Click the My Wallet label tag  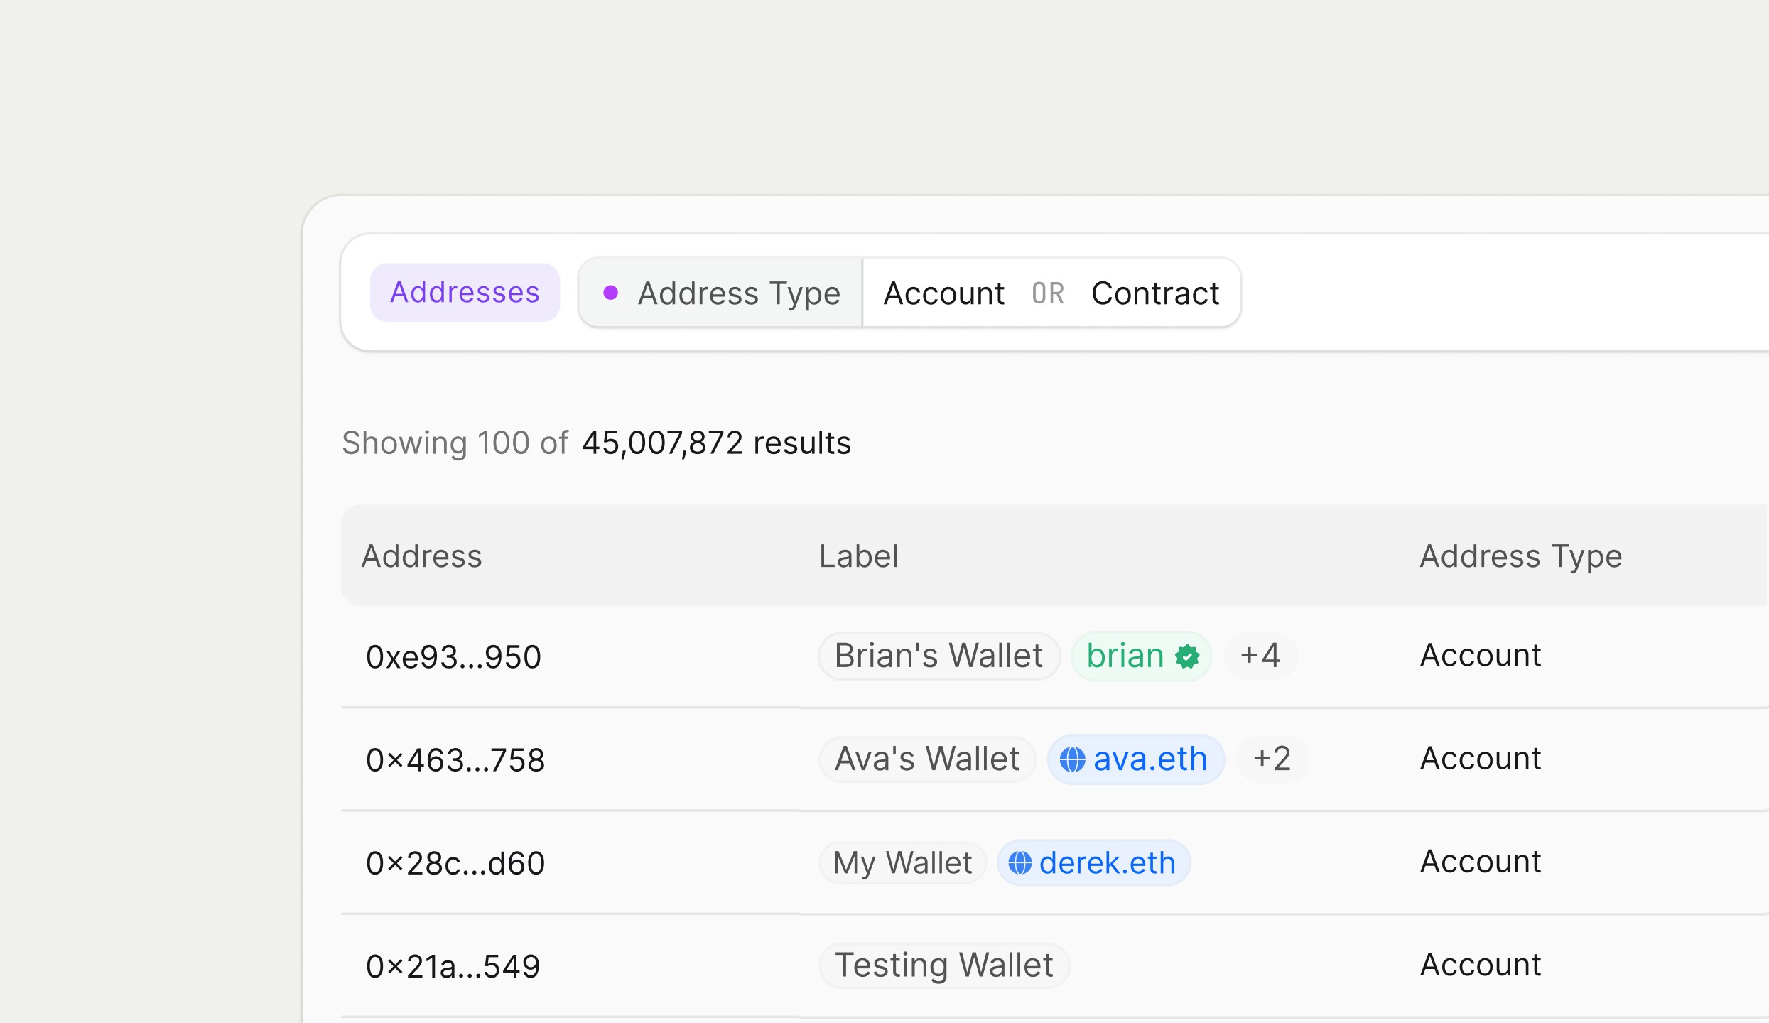pos(902,862)
